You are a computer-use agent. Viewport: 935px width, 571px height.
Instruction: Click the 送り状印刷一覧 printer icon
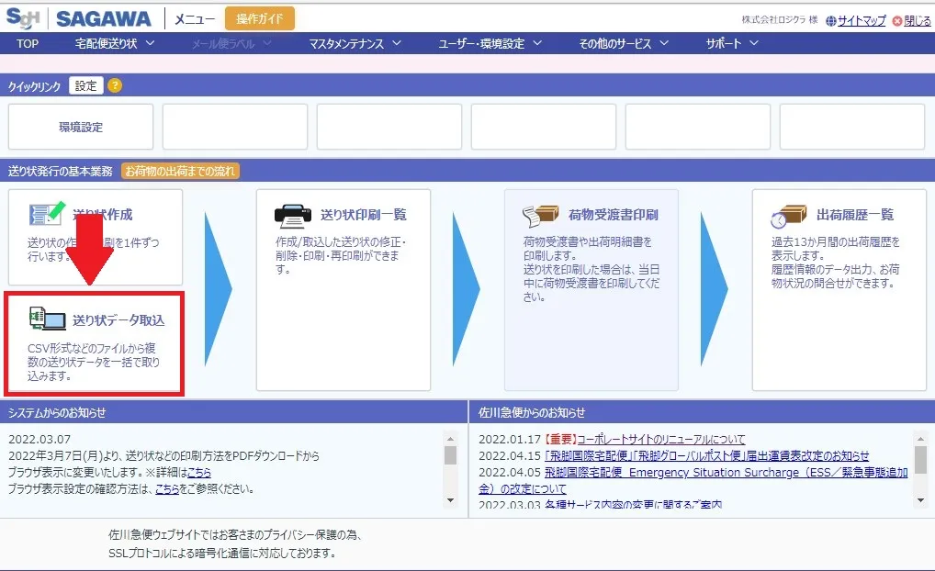click(293, 215)
